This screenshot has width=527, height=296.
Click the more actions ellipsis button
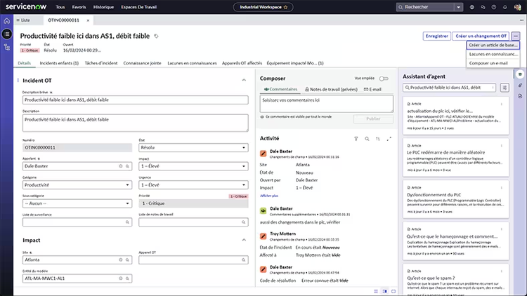pos(516,36)
